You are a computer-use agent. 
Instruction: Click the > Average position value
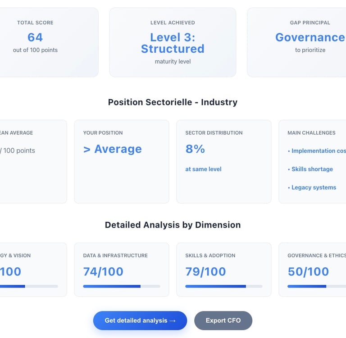[x=113, y=149]
